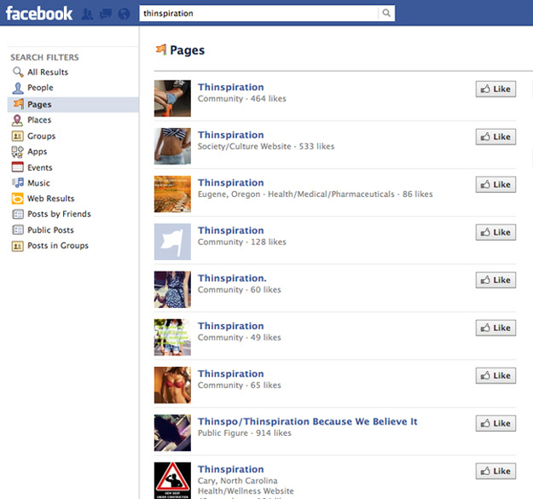533x499 pixels.
Task: Click thumbnail of page with 464 likes
Action: [x=172, y=98]
